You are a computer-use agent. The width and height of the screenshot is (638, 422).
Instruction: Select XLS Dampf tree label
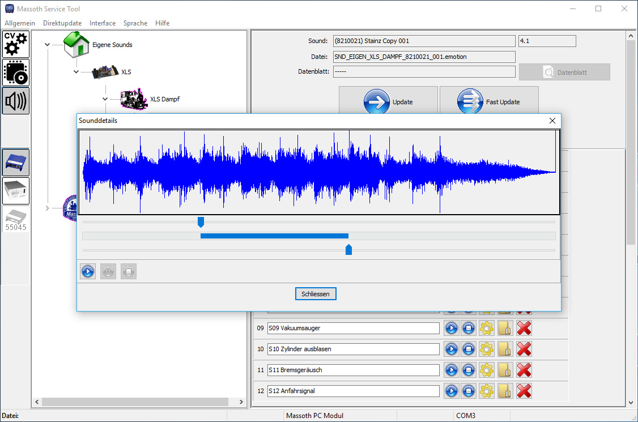tap(165, 99)
